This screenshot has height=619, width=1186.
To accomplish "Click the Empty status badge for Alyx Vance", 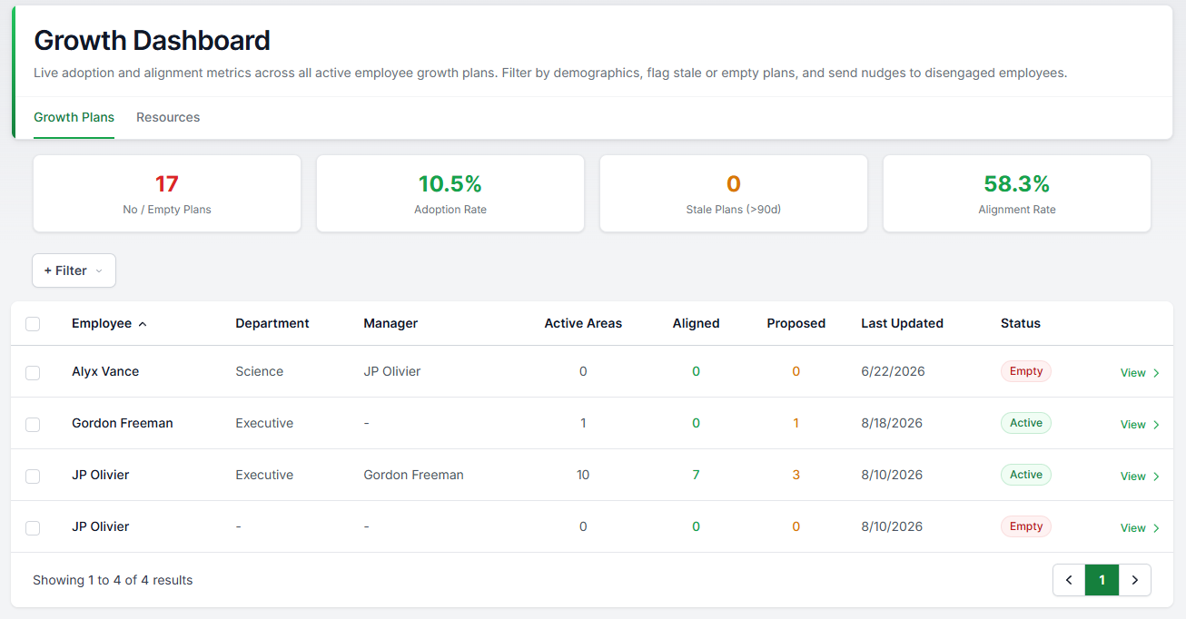I will coord(1026,371).
